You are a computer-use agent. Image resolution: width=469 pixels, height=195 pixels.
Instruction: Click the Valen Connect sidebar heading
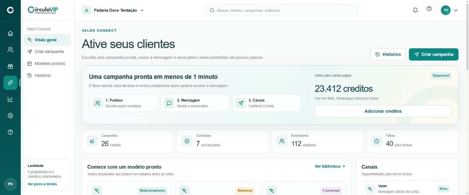pyautogui.click(x=39, y=29)
